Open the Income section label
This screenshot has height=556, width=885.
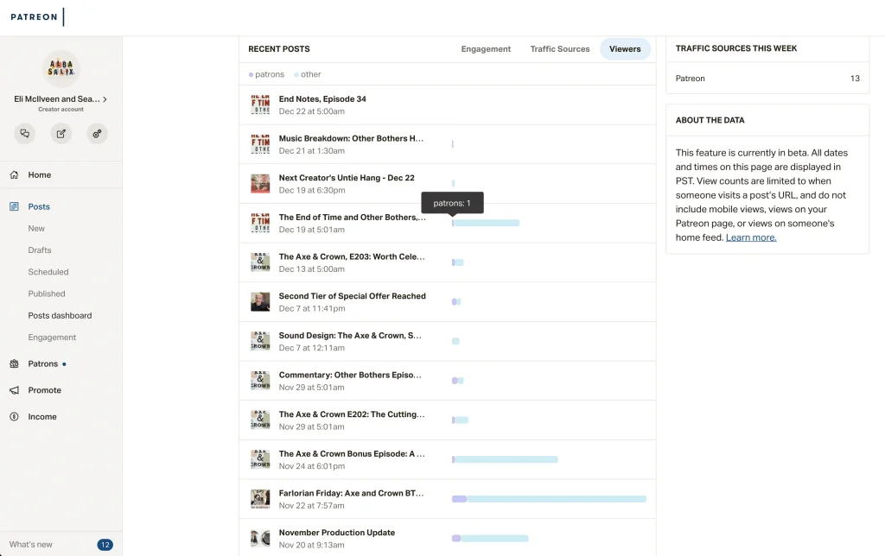42,417
